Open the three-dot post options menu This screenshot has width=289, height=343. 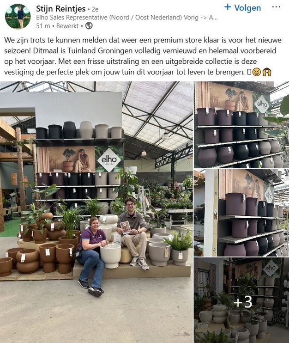click(x=276, y=7)
